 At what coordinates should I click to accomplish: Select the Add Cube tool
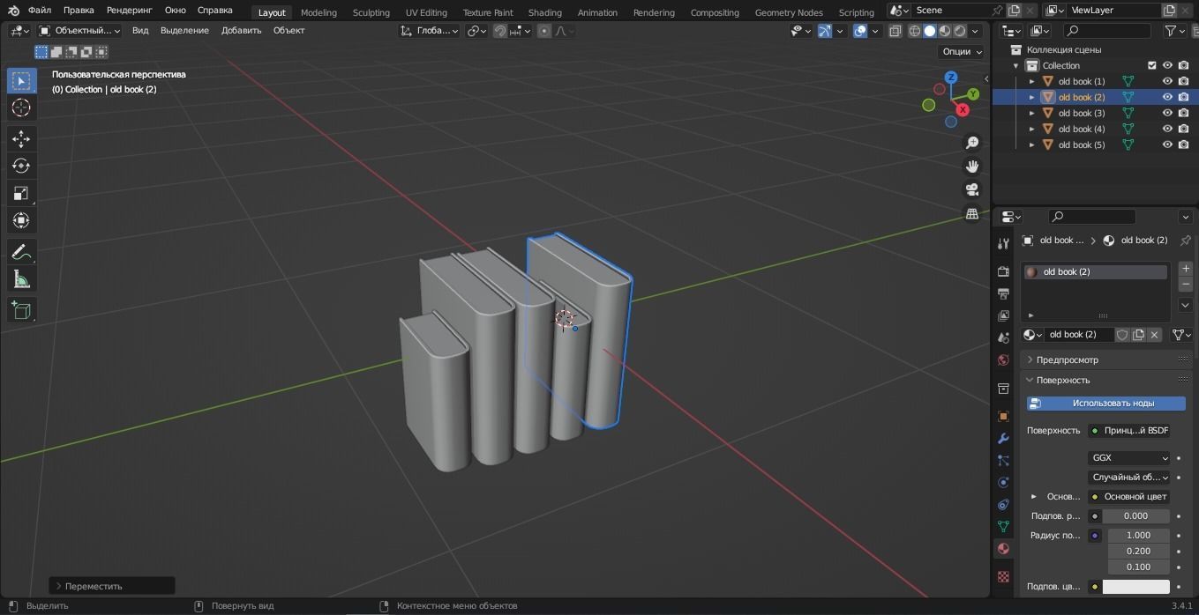[x=21, y=310]
